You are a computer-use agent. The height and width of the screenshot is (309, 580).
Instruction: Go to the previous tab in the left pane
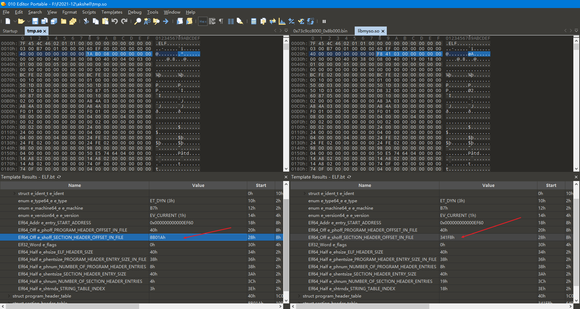(275, 31)
